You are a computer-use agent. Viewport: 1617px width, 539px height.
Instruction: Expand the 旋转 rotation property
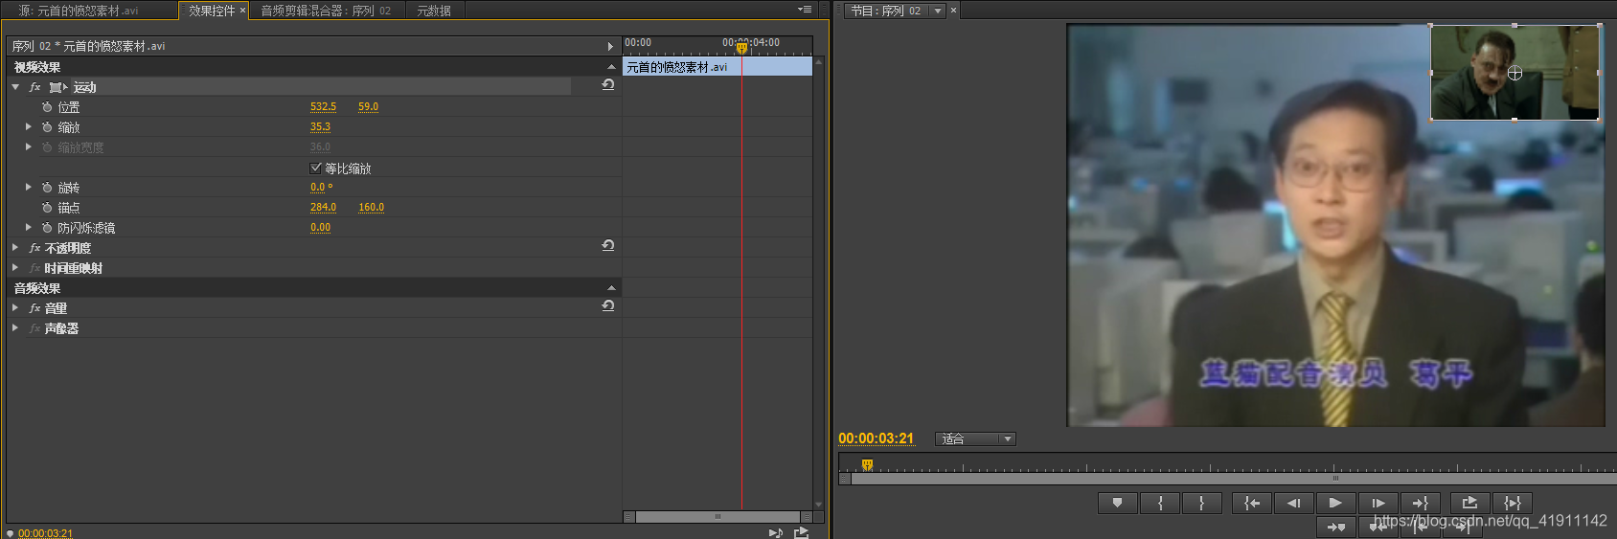pos(29,187)
